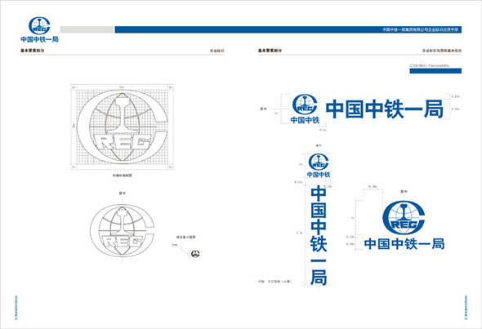Click the large blue CREC globe logo
The width and height of the screenshot is (482, 329).
coord(404,217)
